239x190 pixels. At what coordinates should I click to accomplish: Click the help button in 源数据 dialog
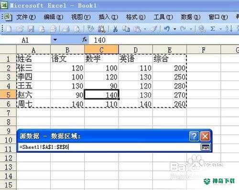coord(194,136)
